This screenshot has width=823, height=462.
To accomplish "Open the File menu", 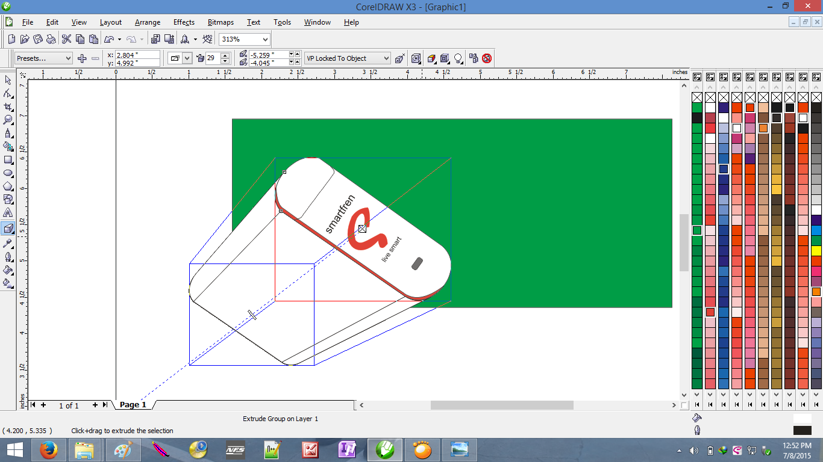I will [x=28, y=22].
